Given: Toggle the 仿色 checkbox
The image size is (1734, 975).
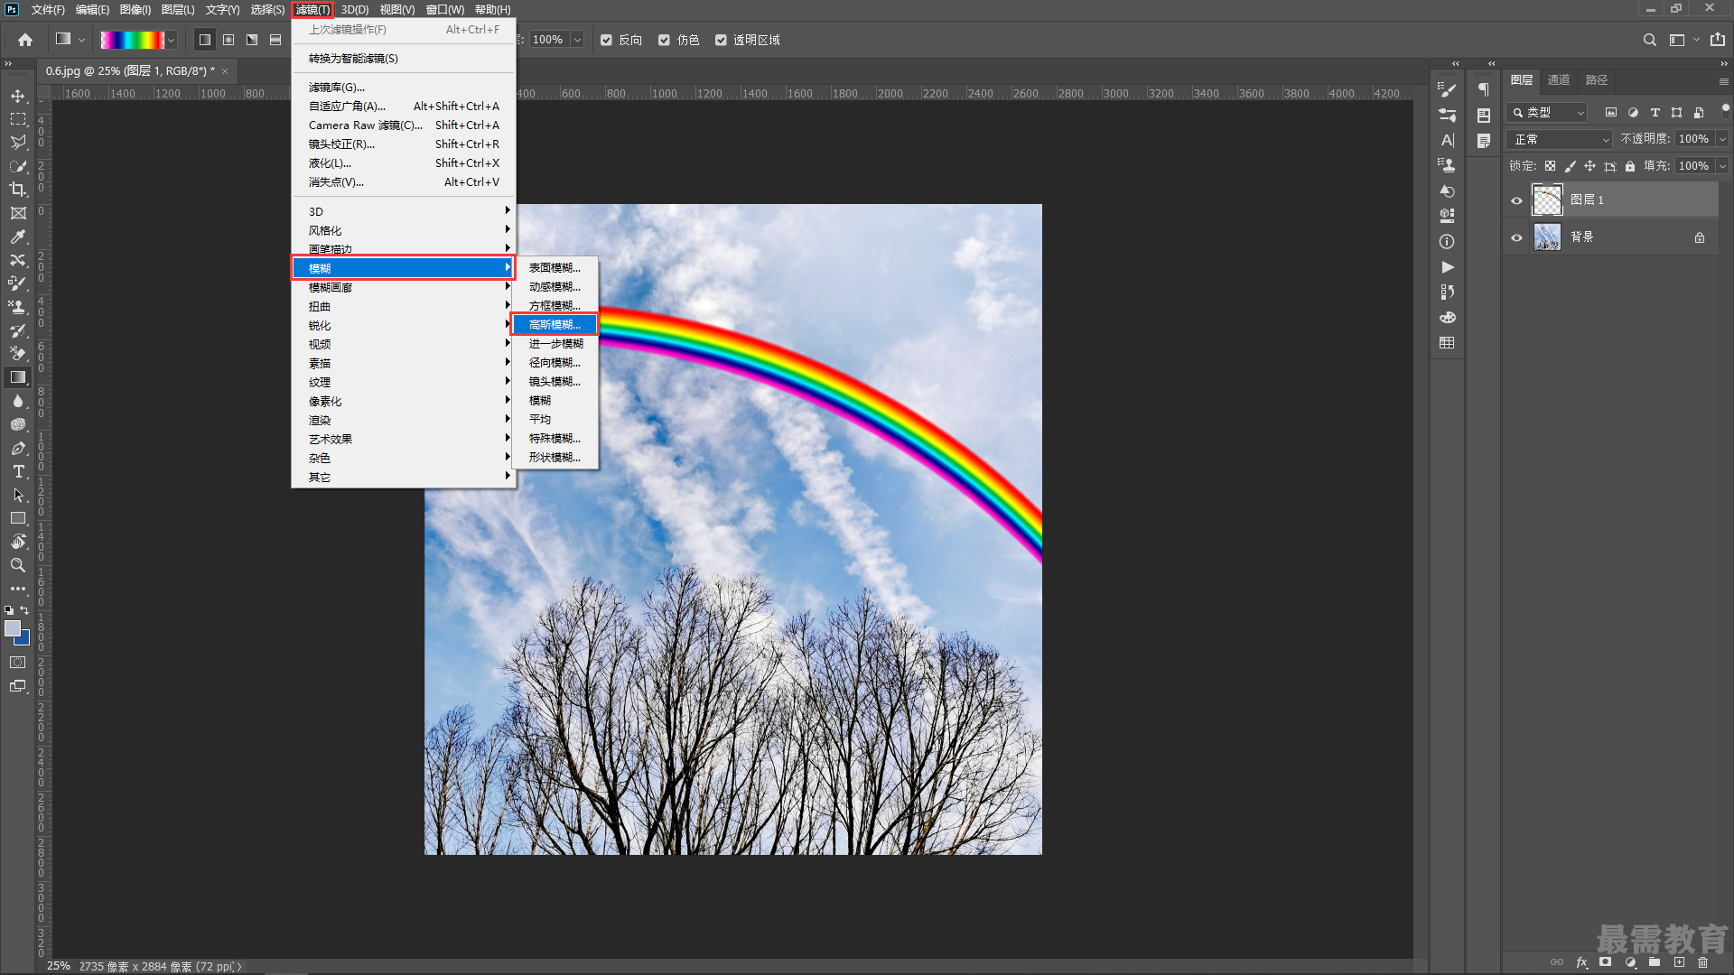Looking at the screenshot, I should point(664,40).
